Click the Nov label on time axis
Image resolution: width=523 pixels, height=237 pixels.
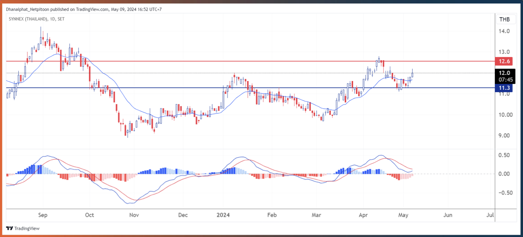134,215
